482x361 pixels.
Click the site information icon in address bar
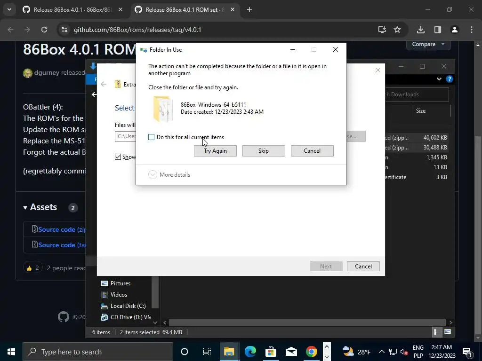tap(64, 30)
